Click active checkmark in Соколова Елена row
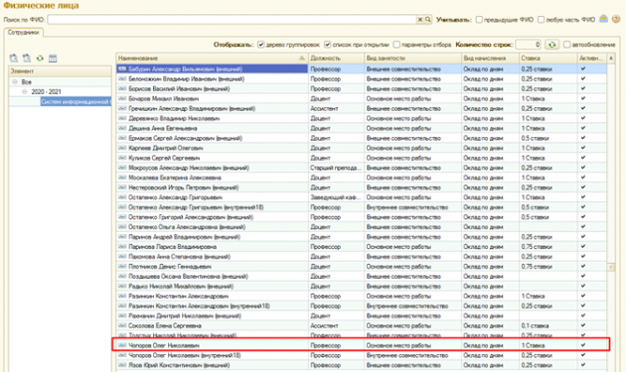The width and height of the screenshot is (626, 372). (583, 325)
